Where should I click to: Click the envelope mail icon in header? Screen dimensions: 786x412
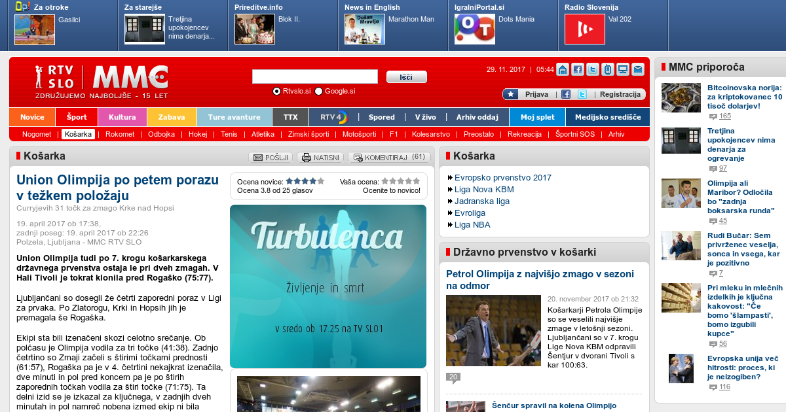[637, 70]
